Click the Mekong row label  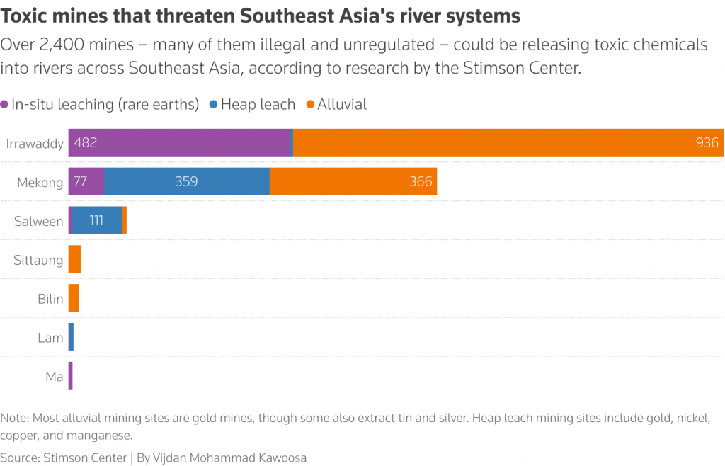40,183
